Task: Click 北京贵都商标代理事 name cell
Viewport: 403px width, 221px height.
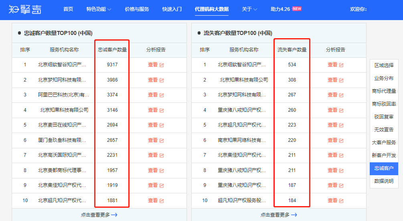Action: 62,170
